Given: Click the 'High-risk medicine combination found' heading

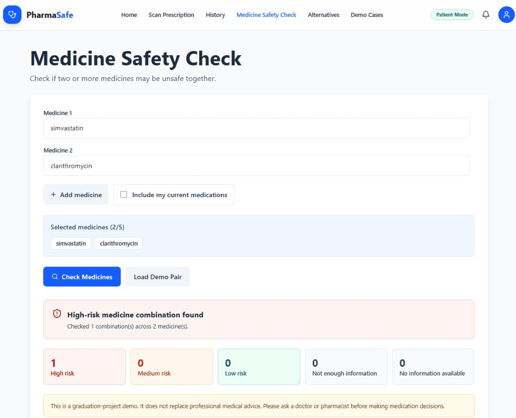Looking at the screenshot, I should click(x=135, y=315).
